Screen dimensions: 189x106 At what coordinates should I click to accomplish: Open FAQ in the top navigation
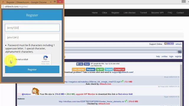pos(170,13)
